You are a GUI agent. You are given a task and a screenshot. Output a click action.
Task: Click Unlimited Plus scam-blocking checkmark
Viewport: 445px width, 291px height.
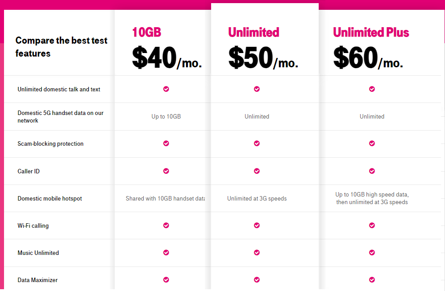tap(372, 143)
